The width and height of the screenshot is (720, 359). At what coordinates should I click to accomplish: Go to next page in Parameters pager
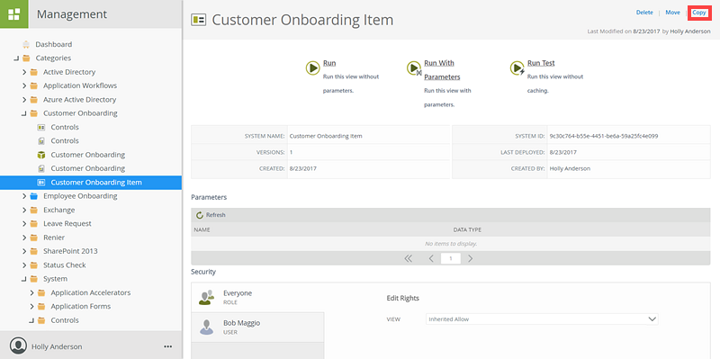470,258
